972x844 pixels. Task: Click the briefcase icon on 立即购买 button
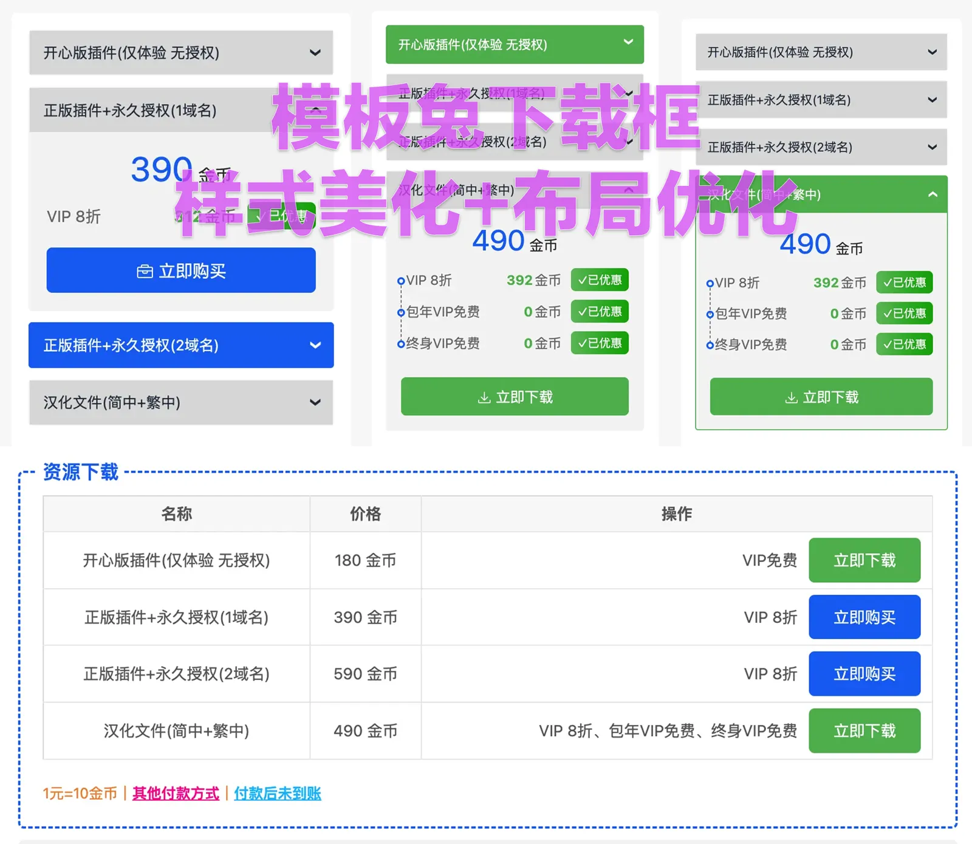click(144, 271)
